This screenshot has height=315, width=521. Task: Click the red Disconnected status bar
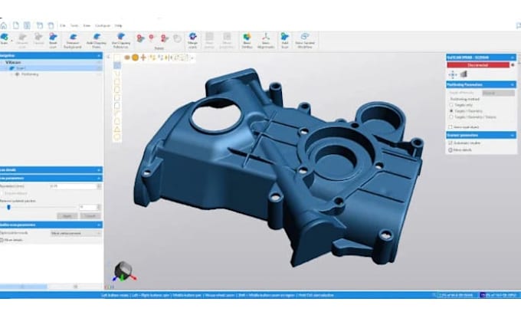pyautogui.click(x=478, y=65)
